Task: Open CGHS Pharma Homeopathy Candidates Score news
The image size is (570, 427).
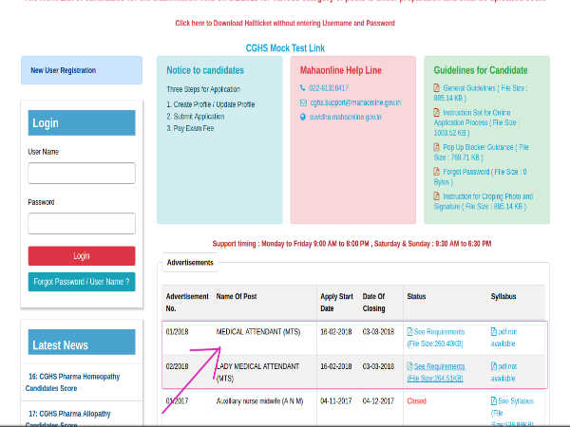Action: click(73, 382)
